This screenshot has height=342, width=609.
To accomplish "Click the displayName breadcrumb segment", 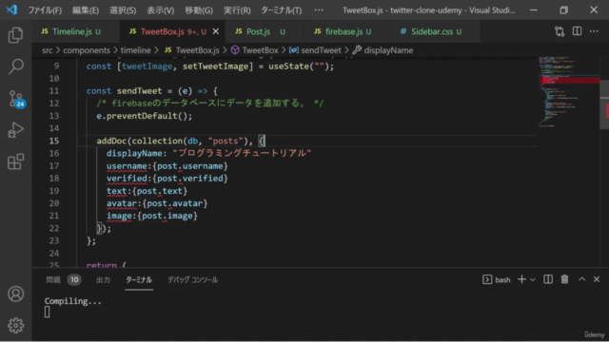I will click(383, 50).
